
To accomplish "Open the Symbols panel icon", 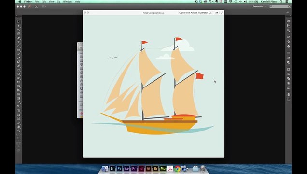I will 288,46.
